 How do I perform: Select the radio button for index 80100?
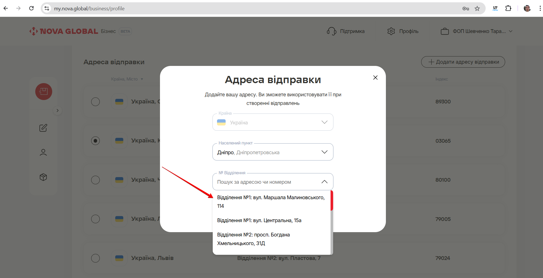[95, 180]
